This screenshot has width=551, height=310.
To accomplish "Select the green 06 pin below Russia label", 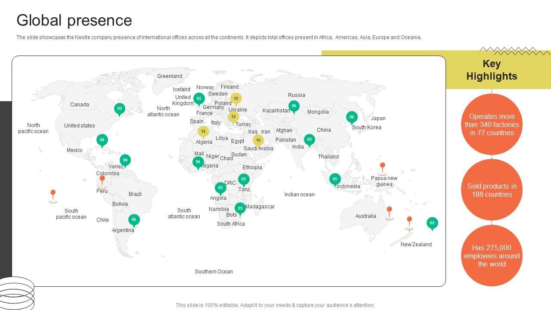I will tap(294, 106).
